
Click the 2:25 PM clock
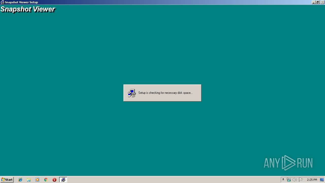click(312, 180)
